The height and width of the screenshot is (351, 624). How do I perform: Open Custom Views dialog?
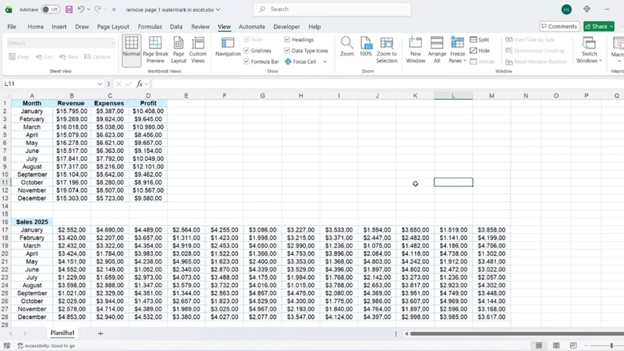pos(198,50)
